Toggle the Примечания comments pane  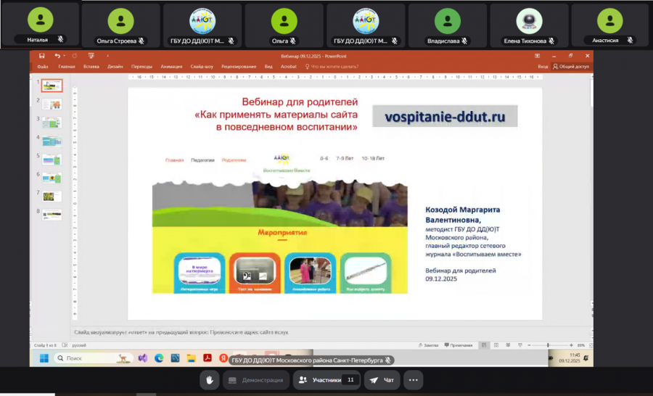[460, 345]
